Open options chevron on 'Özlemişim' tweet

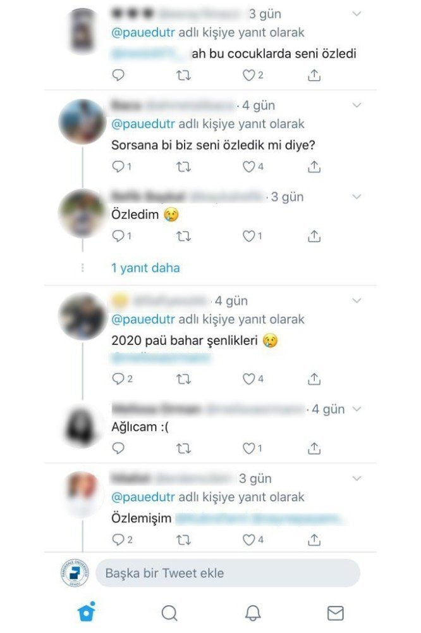357,479
